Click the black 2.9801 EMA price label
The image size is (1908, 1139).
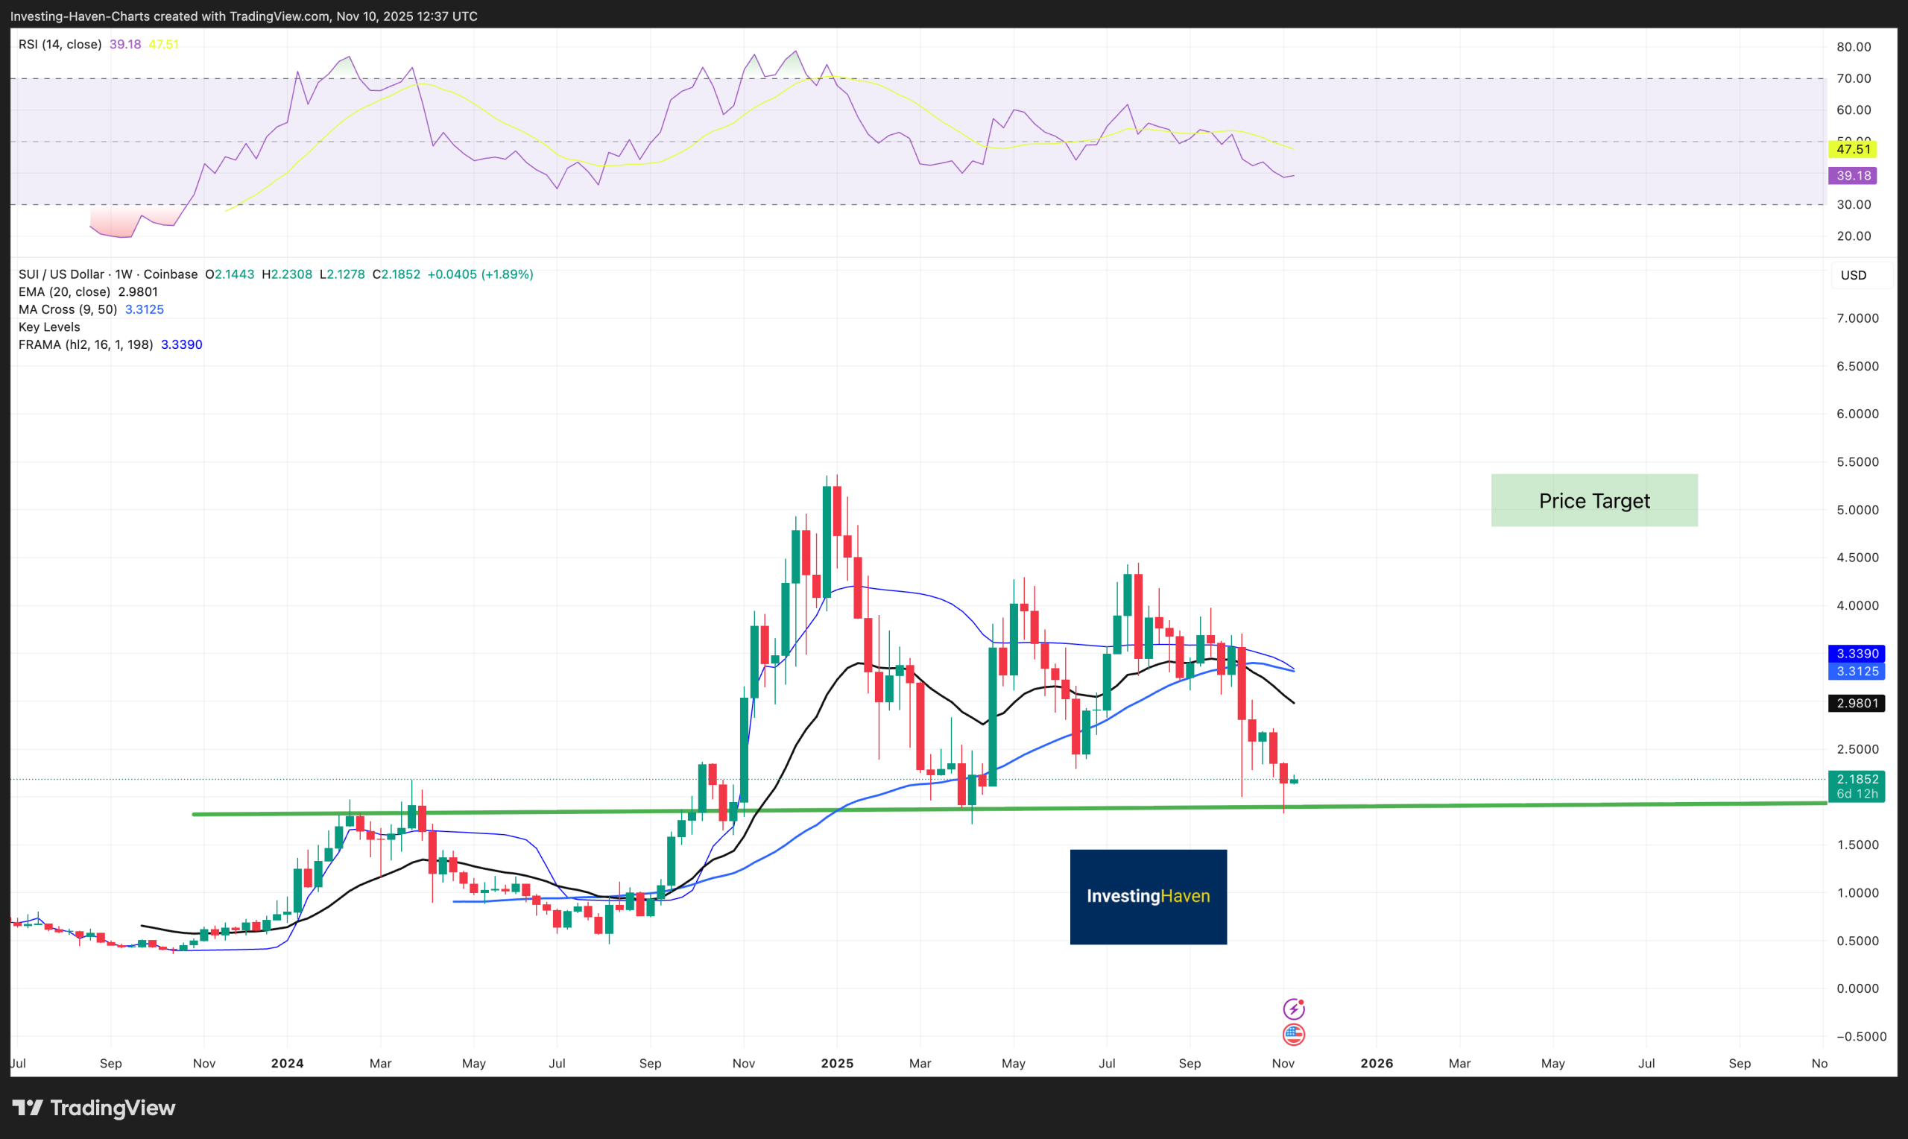[x=1856, y=703]
